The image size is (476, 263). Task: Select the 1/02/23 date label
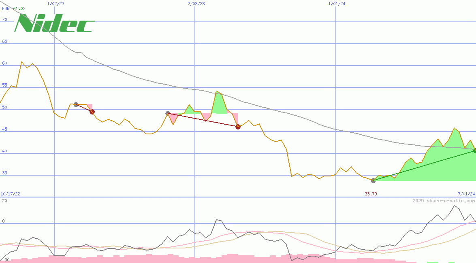(x=55, y=4)
